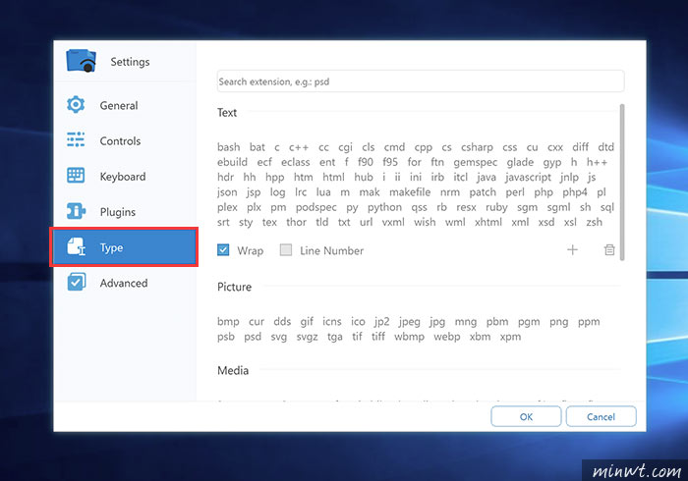Click the Advanced checkmark icon
688x481 pixels.
click(x=76, y=283)
